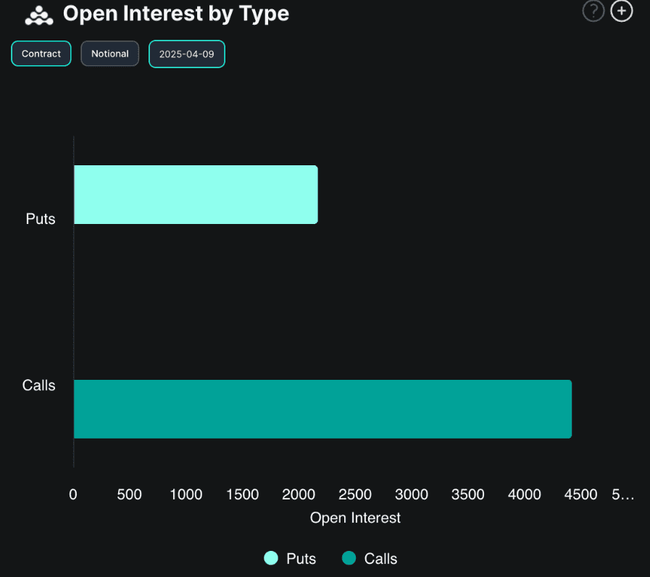Screen dimensions: 650x577
Task: Toggle Puts series via legend circle
Action: [271, 558]
